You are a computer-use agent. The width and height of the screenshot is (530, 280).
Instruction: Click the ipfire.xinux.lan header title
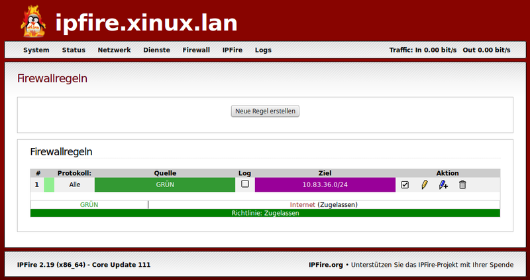click(x=146, y=23)
